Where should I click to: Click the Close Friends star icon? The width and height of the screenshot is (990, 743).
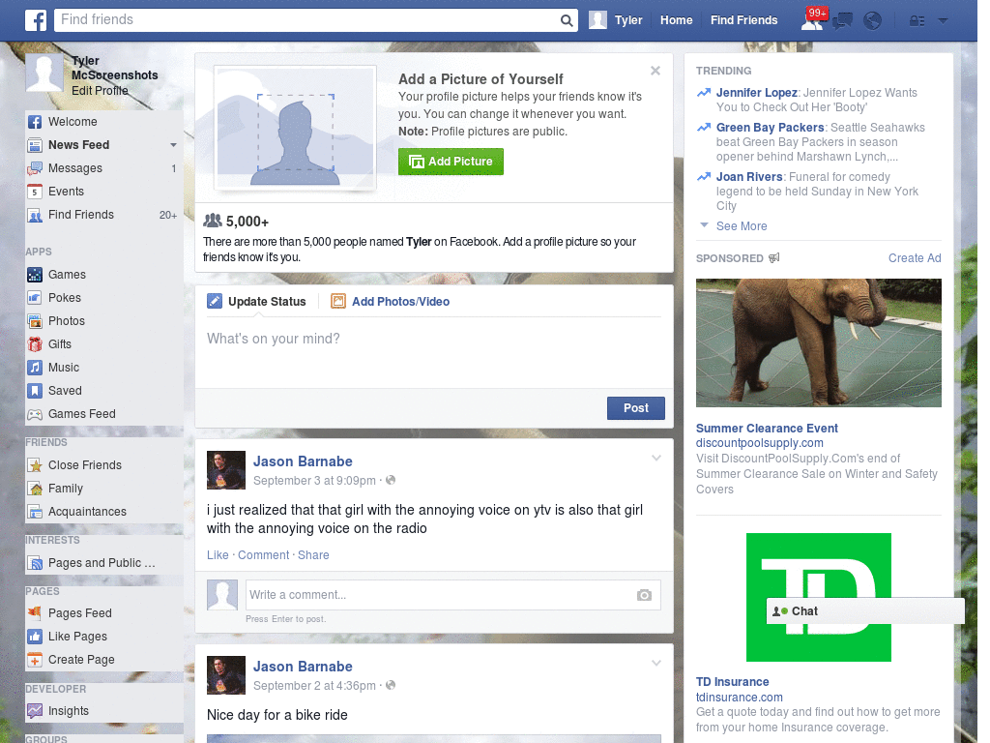point(35,465)
